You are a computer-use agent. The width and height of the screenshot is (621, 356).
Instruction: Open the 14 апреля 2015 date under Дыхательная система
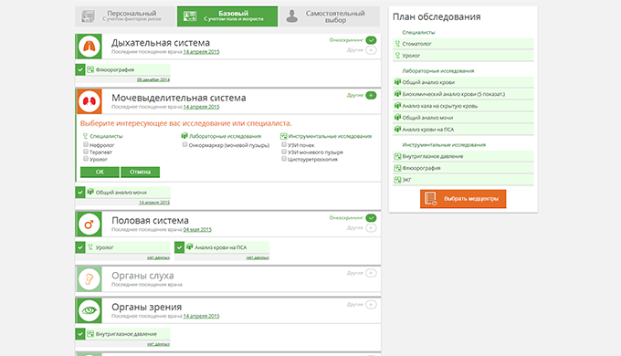pos(201,52)
